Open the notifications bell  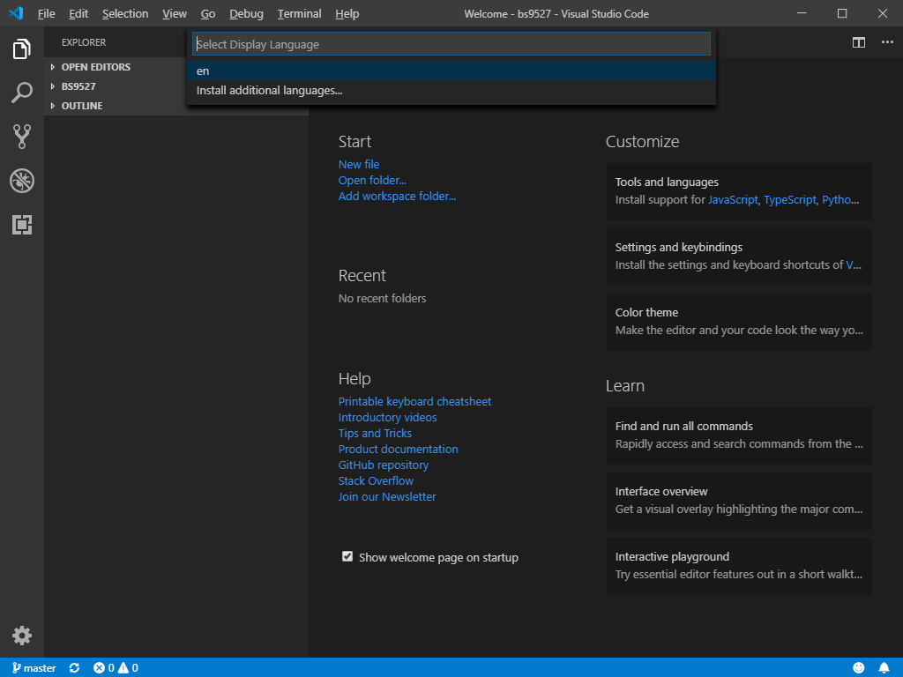pyautogui.click(x=884, y=668)
